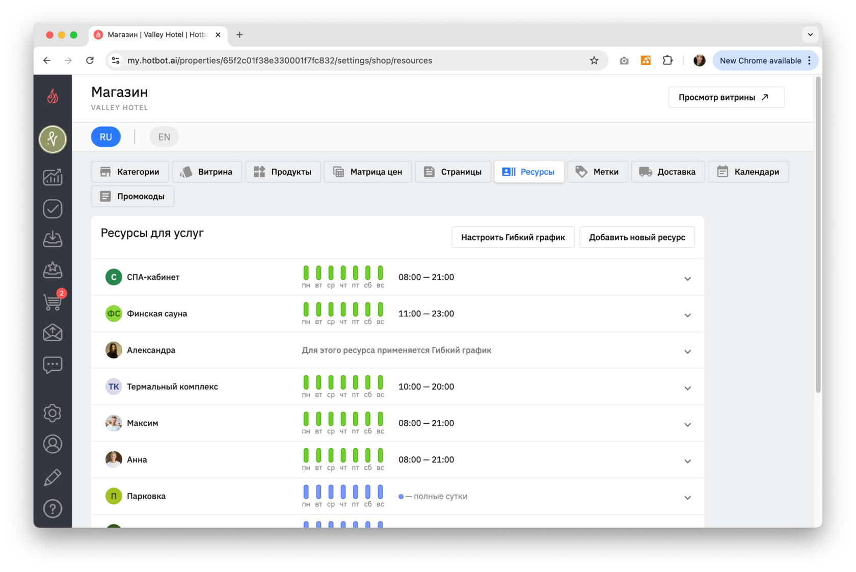This screenshot has height=572, width=856.
Task: Expand the Максим resource row
Action: tap(687, 424)
